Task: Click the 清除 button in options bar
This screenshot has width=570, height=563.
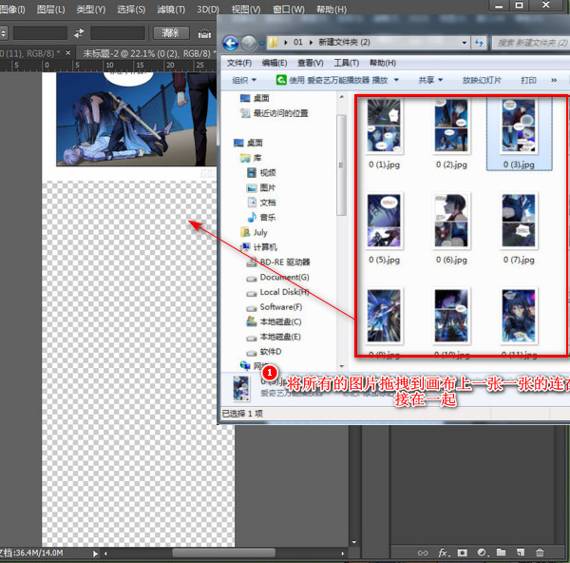Action: (x=171, y=33)
